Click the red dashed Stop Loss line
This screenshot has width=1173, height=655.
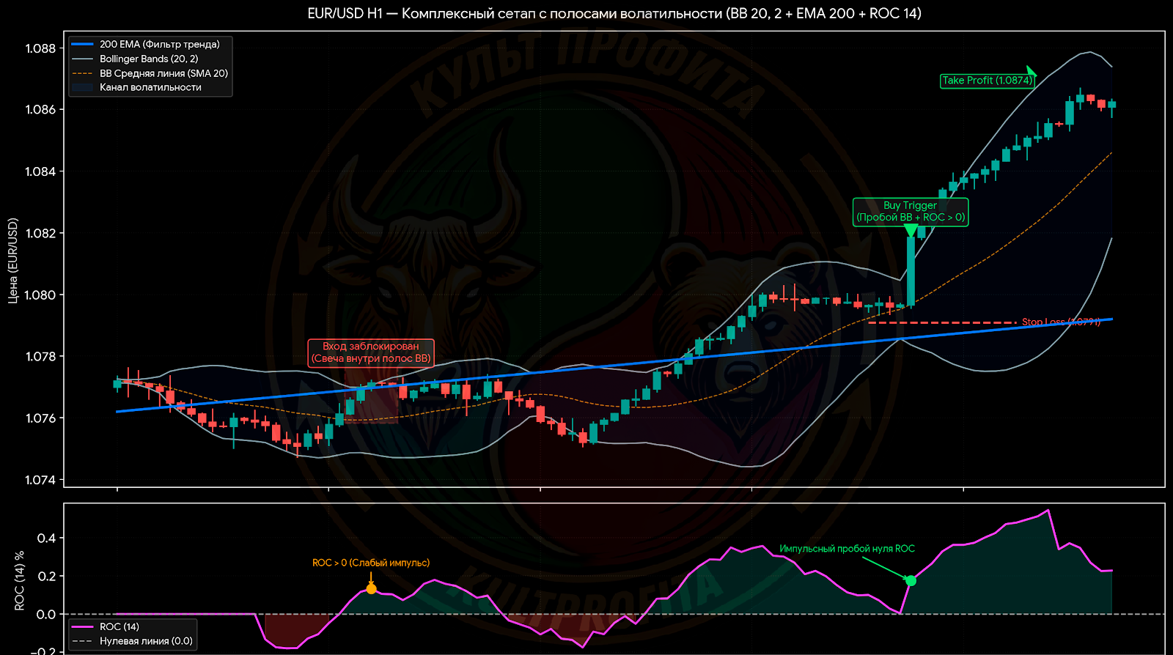pyautogui.click(x=942, y=322)
